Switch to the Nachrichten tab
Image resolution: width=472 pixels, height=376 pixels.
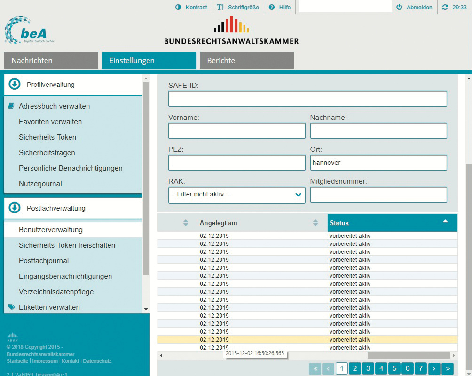(x=51, y=60)
